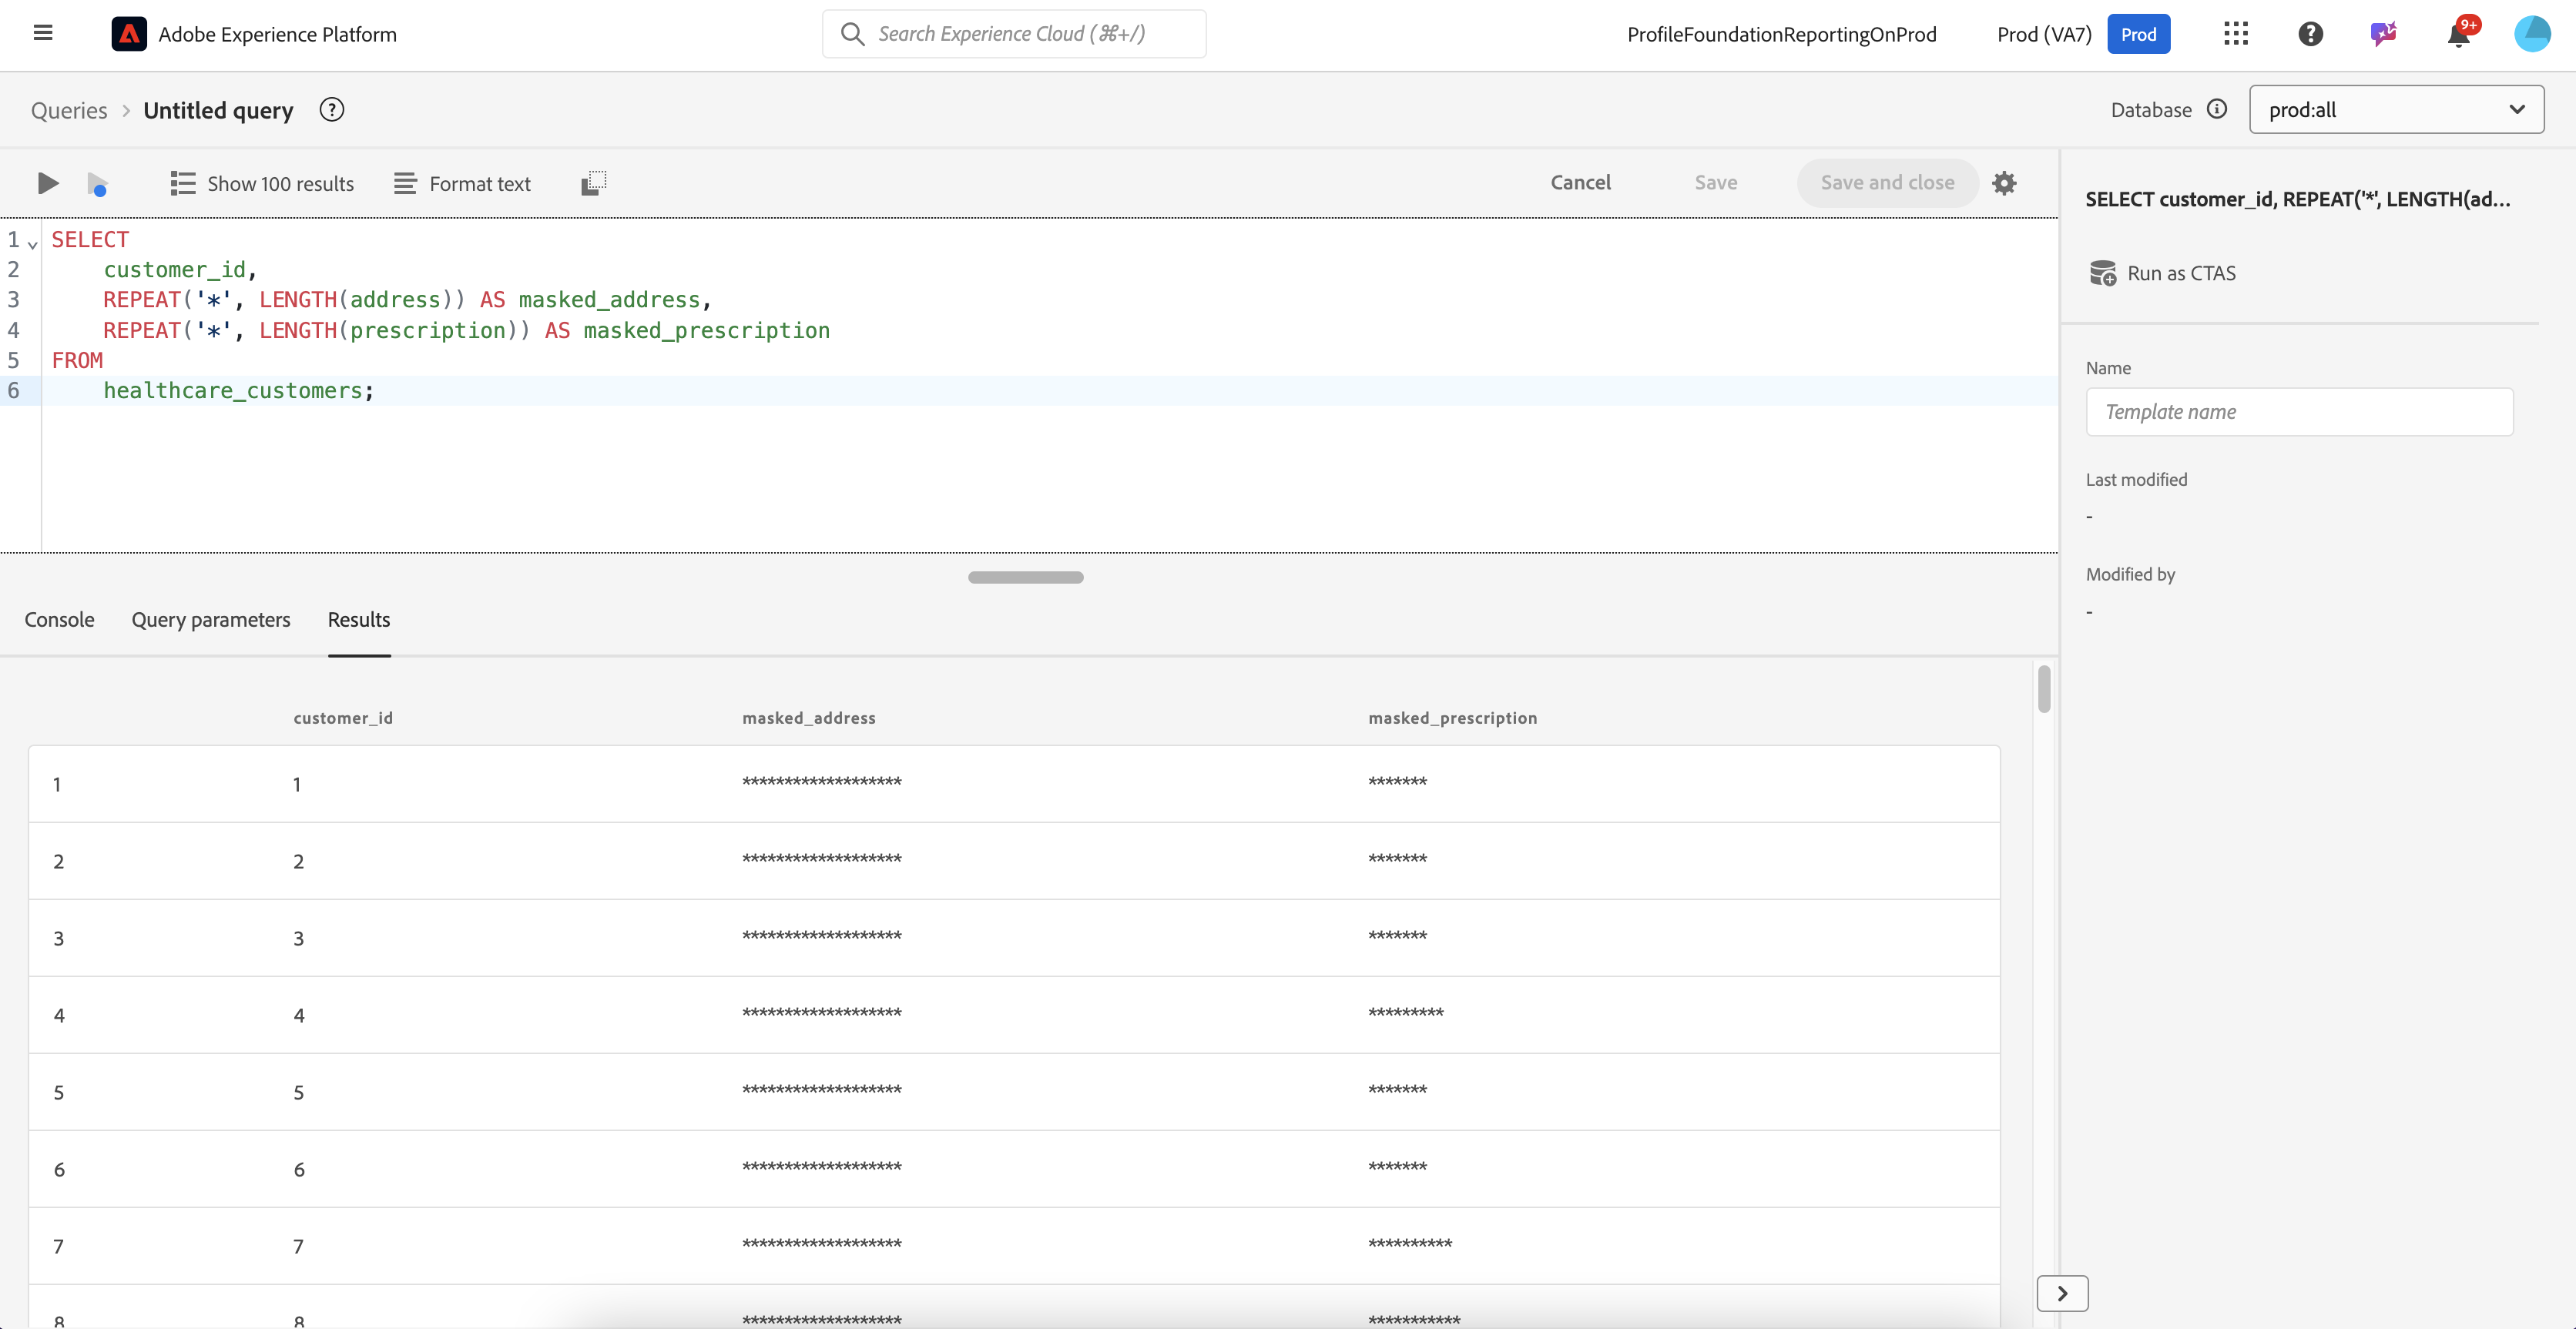Expand the Database prod:all dropdown
Image resolution: width=2576 pixels, height=1329 pixels.
pyautogui.click(x=2396, y=110)
